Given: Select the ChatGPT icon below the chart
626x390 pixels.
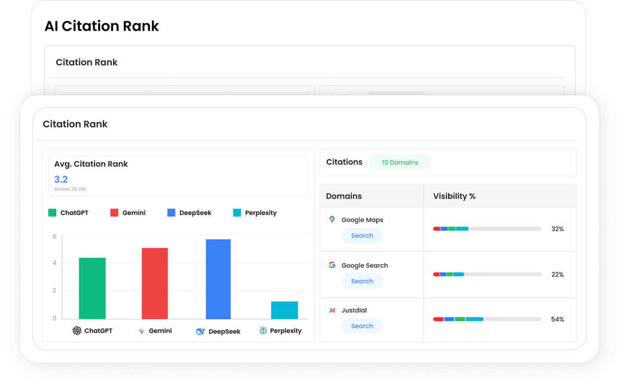Looking at the screenshot, I should [76, 330].
